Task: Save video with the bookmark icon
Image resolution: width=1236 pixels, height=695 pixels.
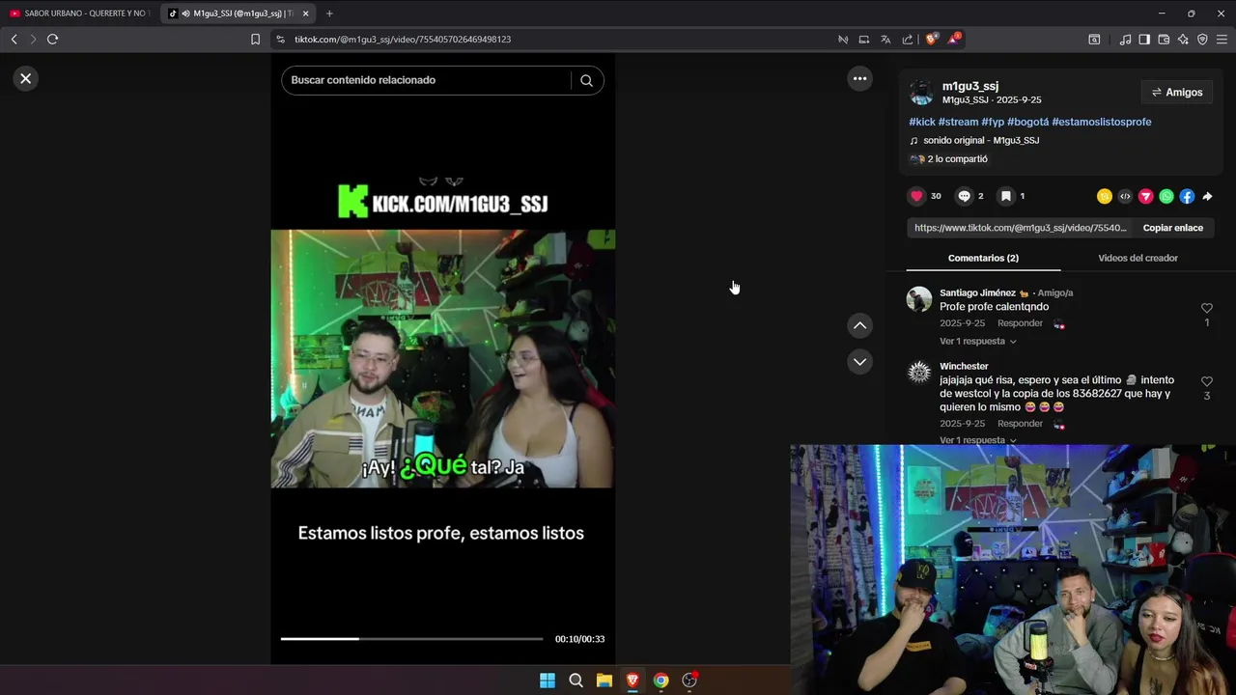Action: [1005, 196]
